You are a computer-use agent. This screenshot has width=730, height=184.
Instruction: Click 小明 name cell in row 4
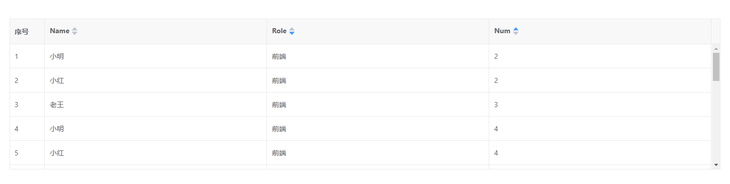(155, 129)
